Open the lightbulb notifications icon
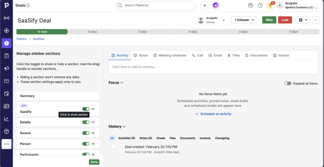Image resolution: width=324 pixels, height=167 pixels. 270,5
